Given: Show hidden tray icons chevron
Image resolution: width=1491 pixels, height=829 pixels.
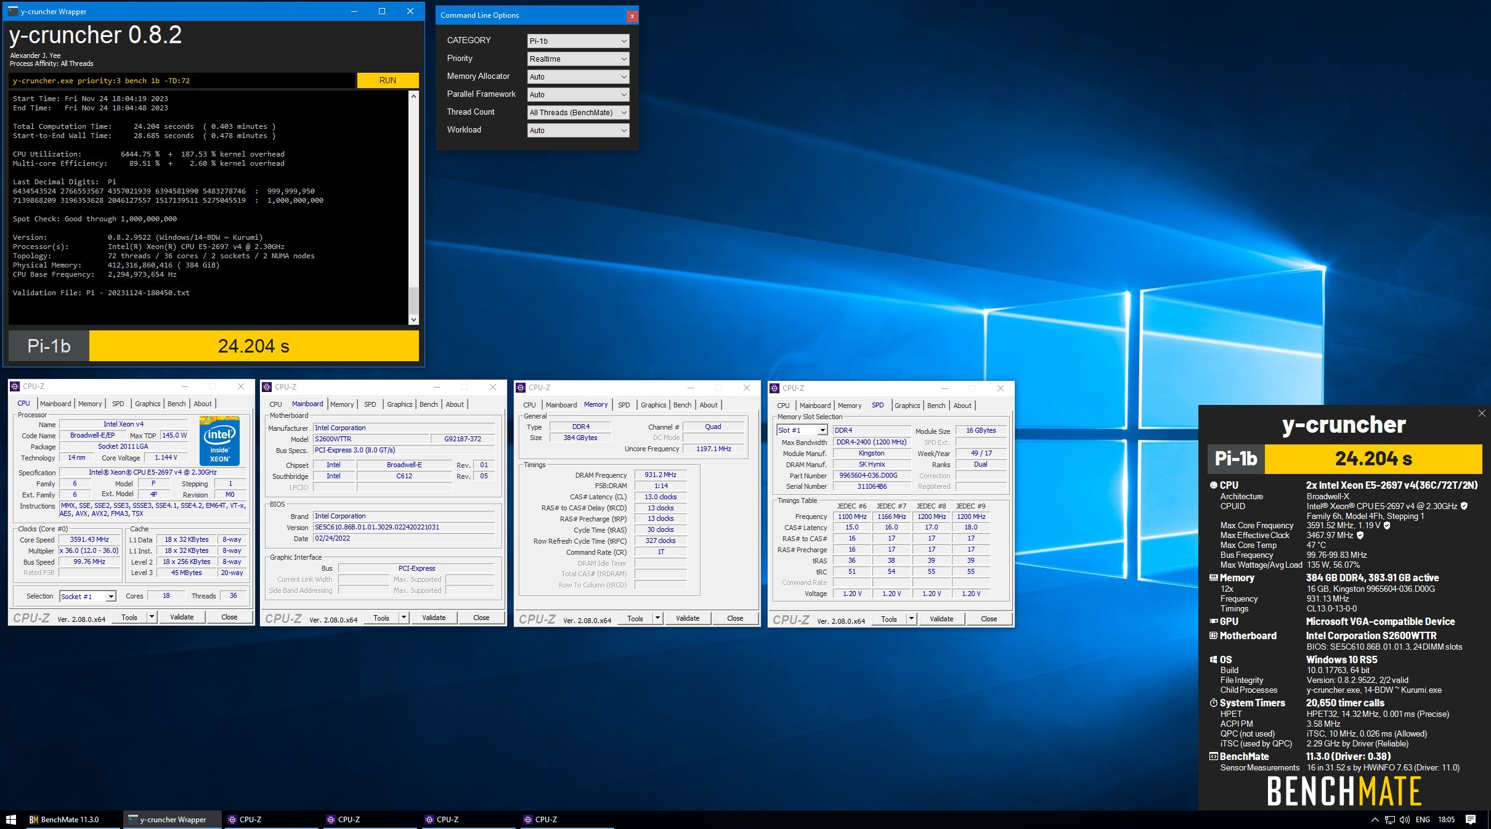Looking at the screenshot, I should (1375, 820).
